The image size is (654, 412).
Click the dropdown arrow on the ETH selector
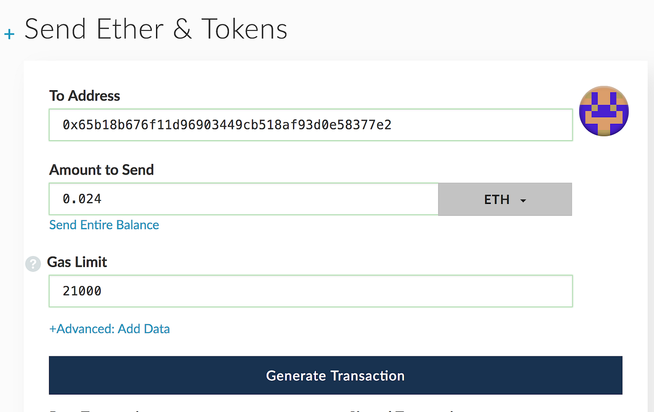point(523,199)
